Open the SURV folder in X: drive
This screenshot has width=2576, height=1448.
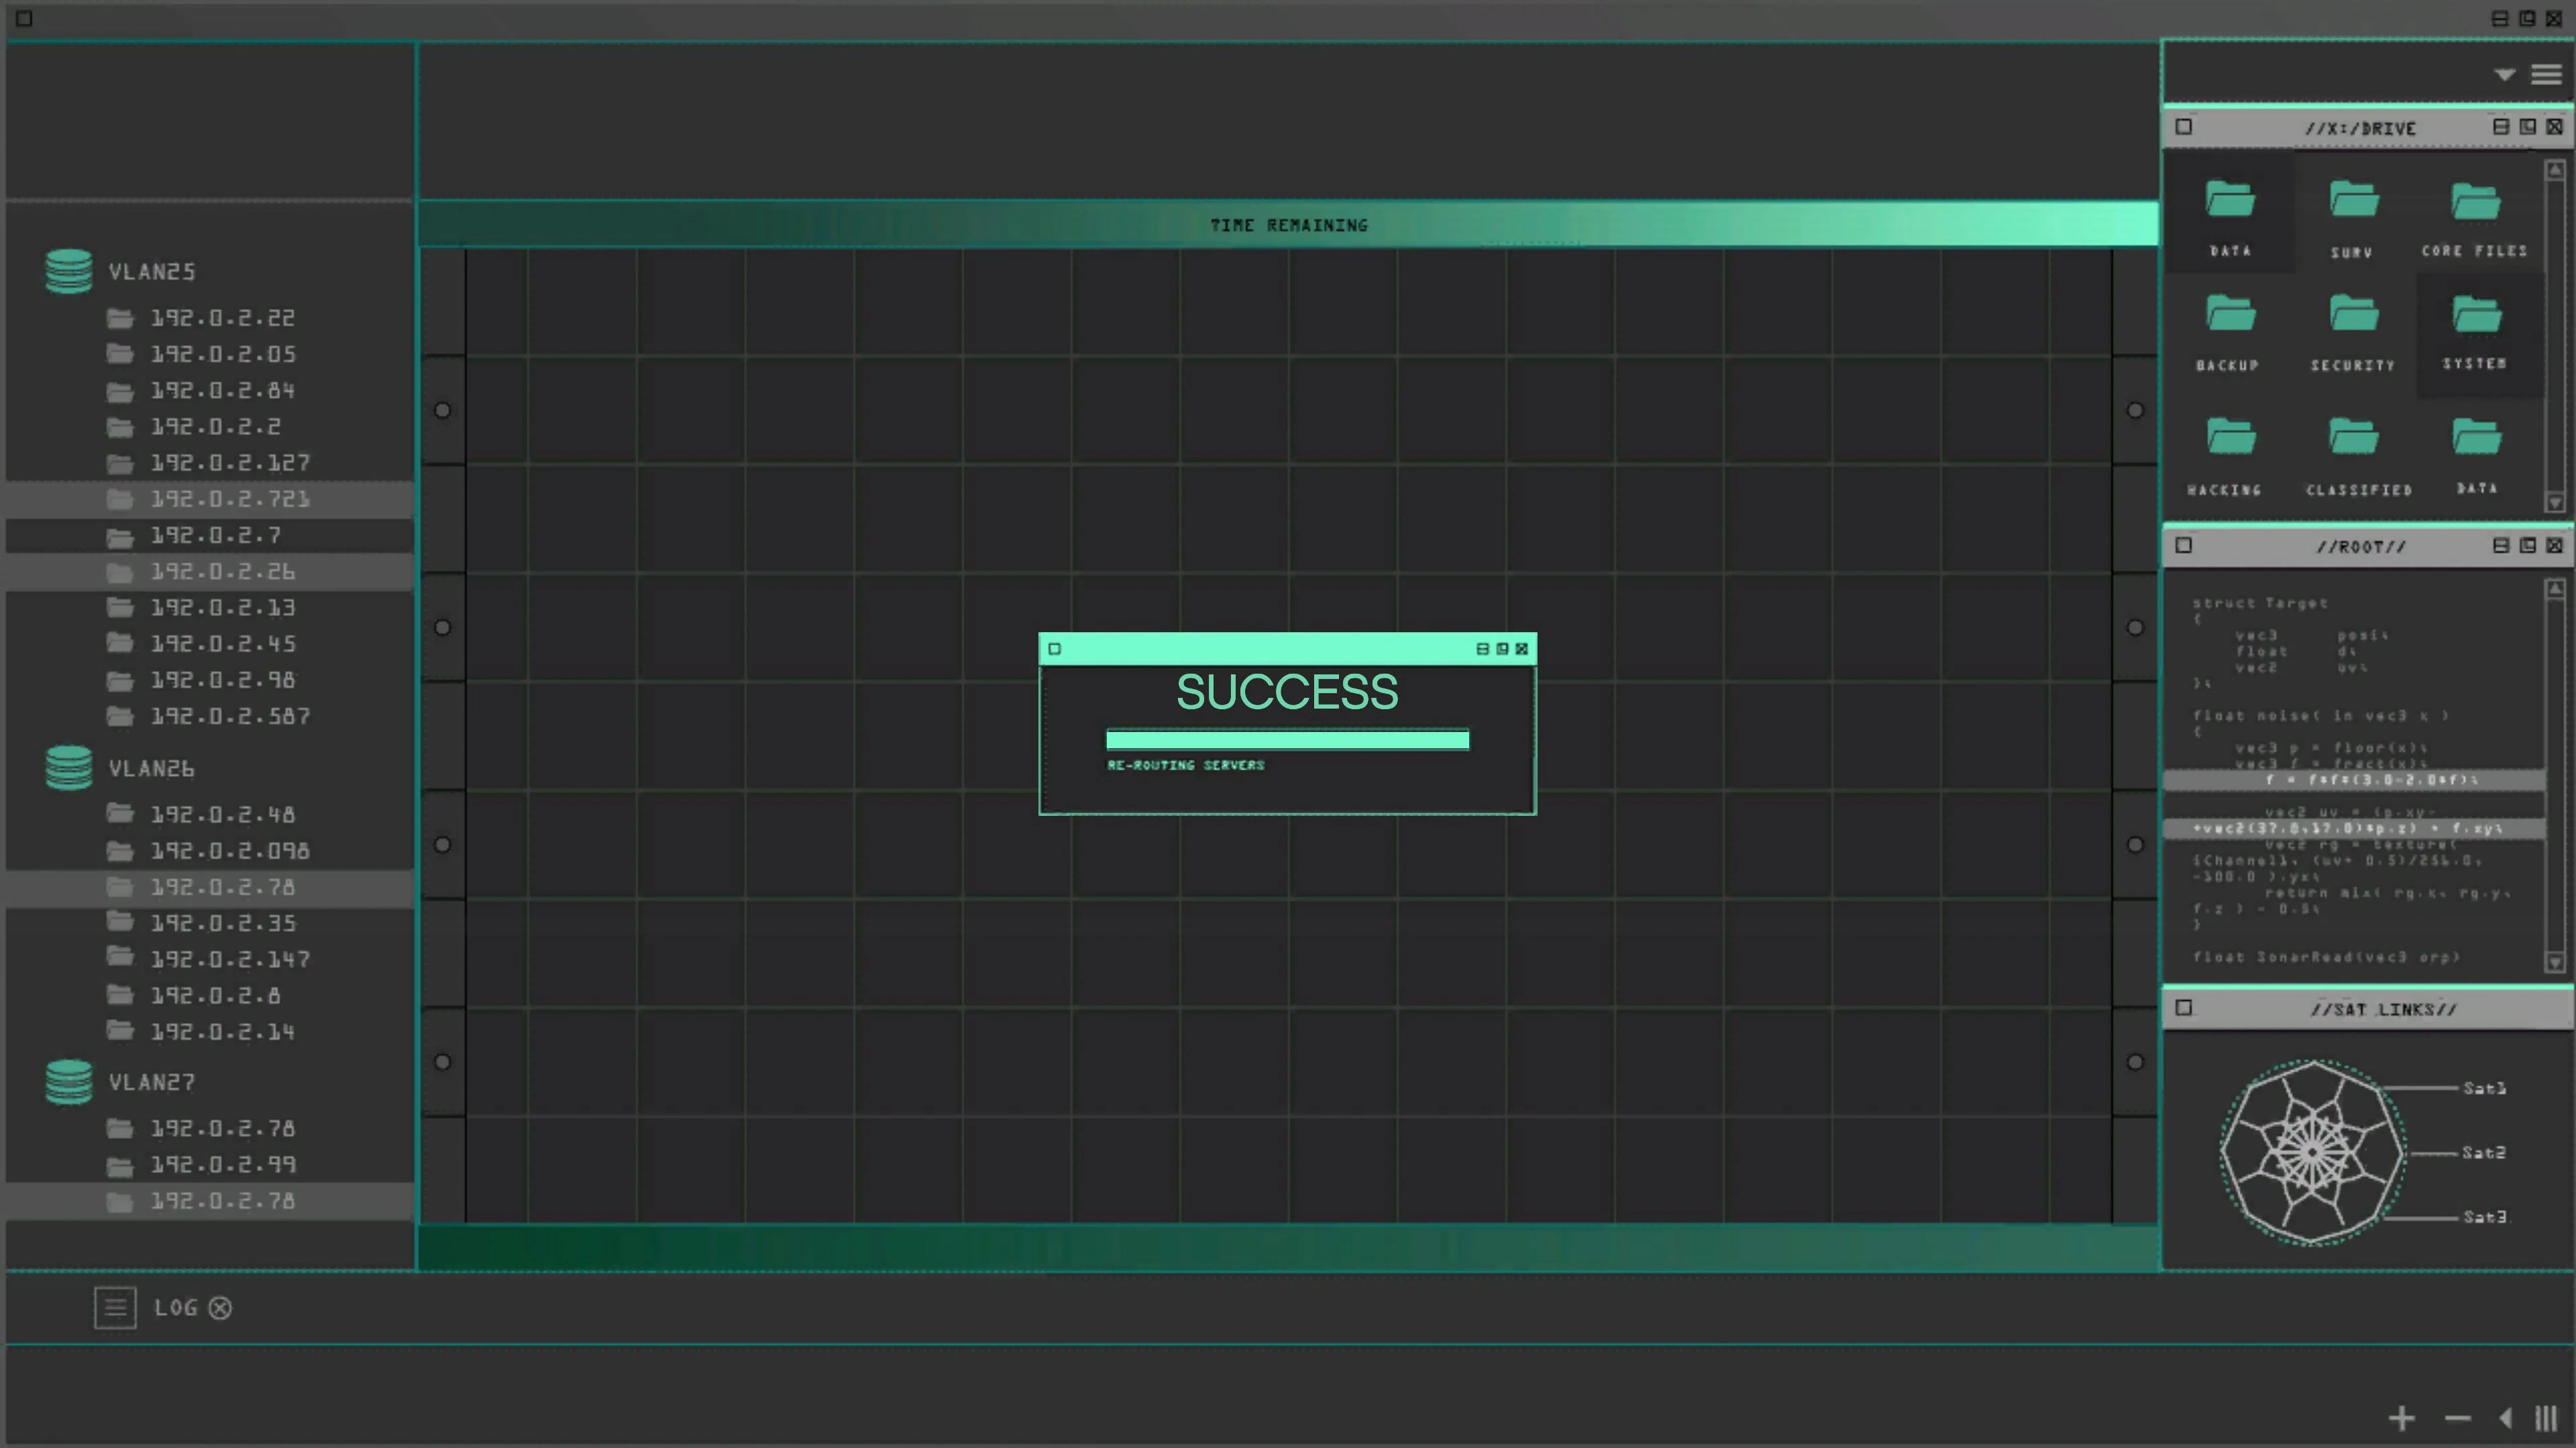[2353, 200]
